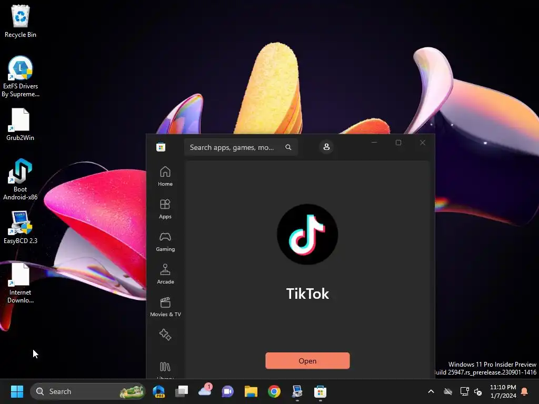The image size is (539, 404).
Task: Close the Microsoft Store window
Action: (423, 143)
